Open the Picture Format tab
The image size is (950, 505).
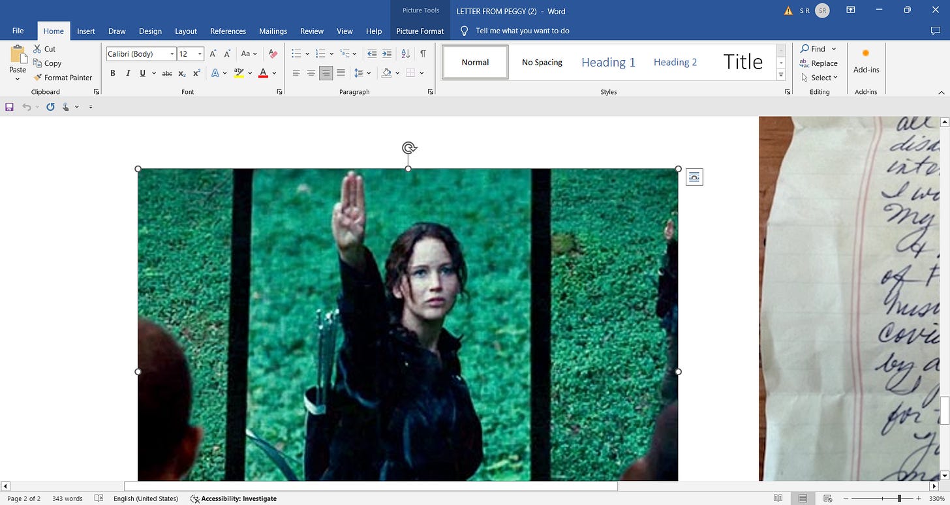tap(420, 31)
